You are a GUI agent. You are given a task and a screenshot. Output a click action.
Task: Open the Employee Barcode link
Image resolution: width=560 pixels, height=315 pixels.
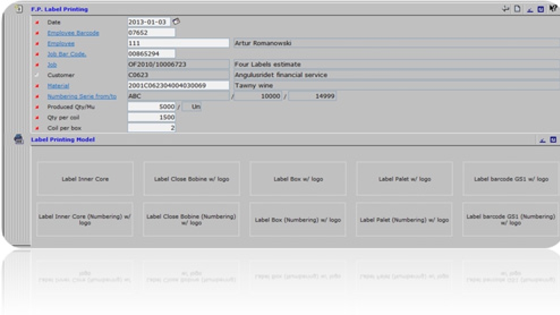tap(73, 33)
